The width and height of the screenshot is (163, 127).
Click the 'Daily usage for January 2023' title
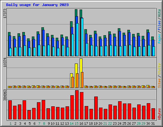click(x=37, y=5)
